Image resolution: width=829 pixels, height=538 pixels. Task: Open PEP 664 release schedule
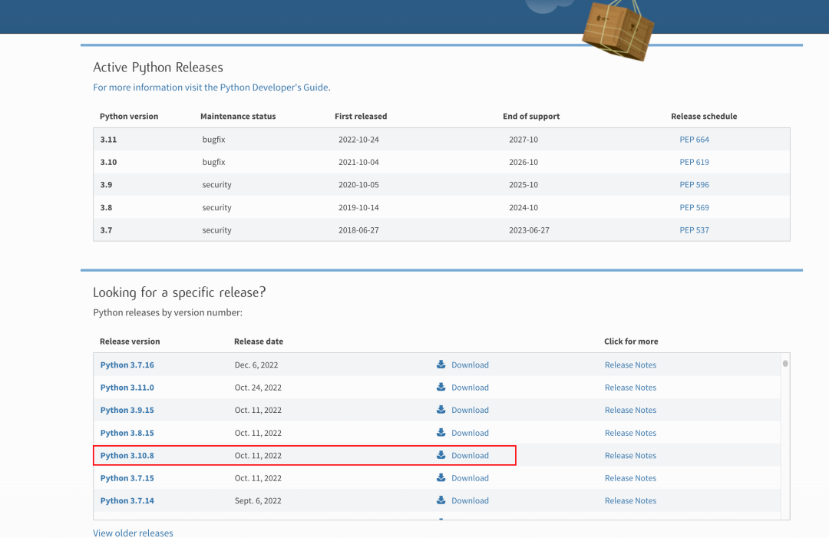694,140
